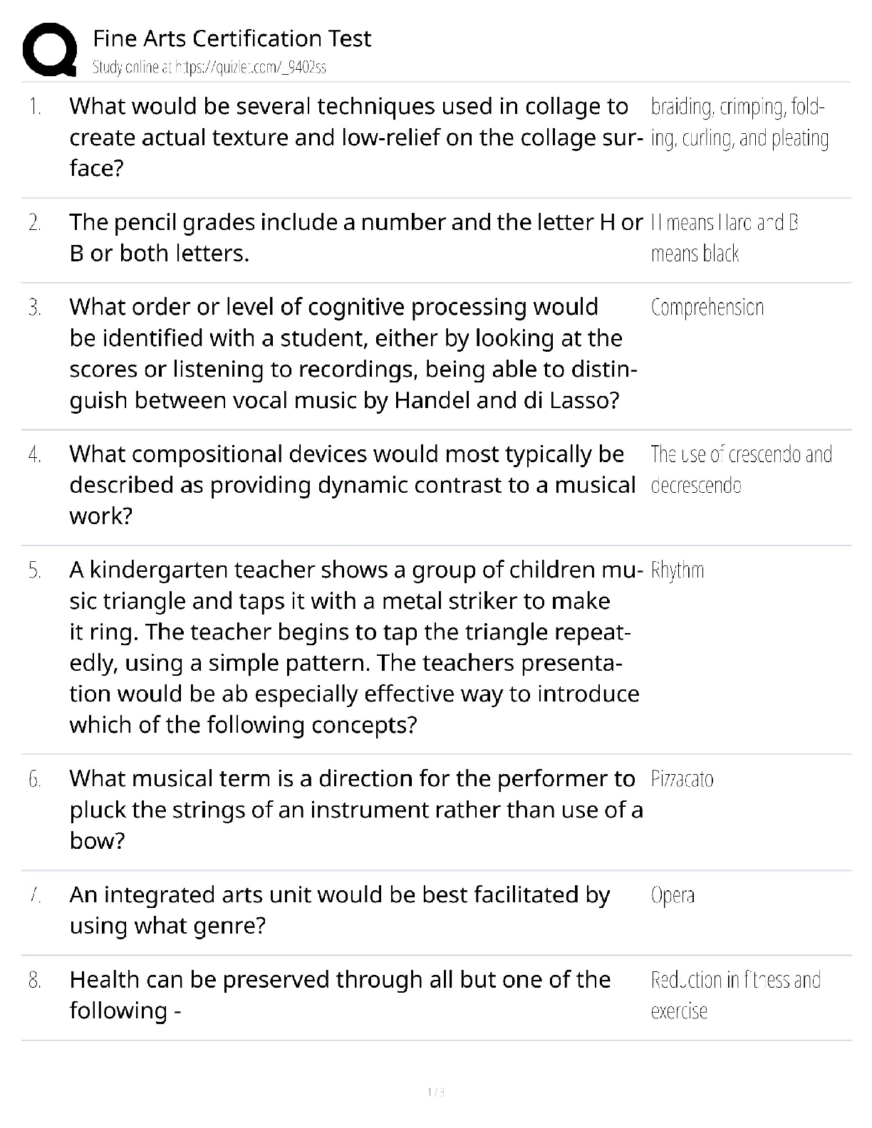Click the answer 'Pizzacato'
The image size is (872, 1128).
[682, 779]
